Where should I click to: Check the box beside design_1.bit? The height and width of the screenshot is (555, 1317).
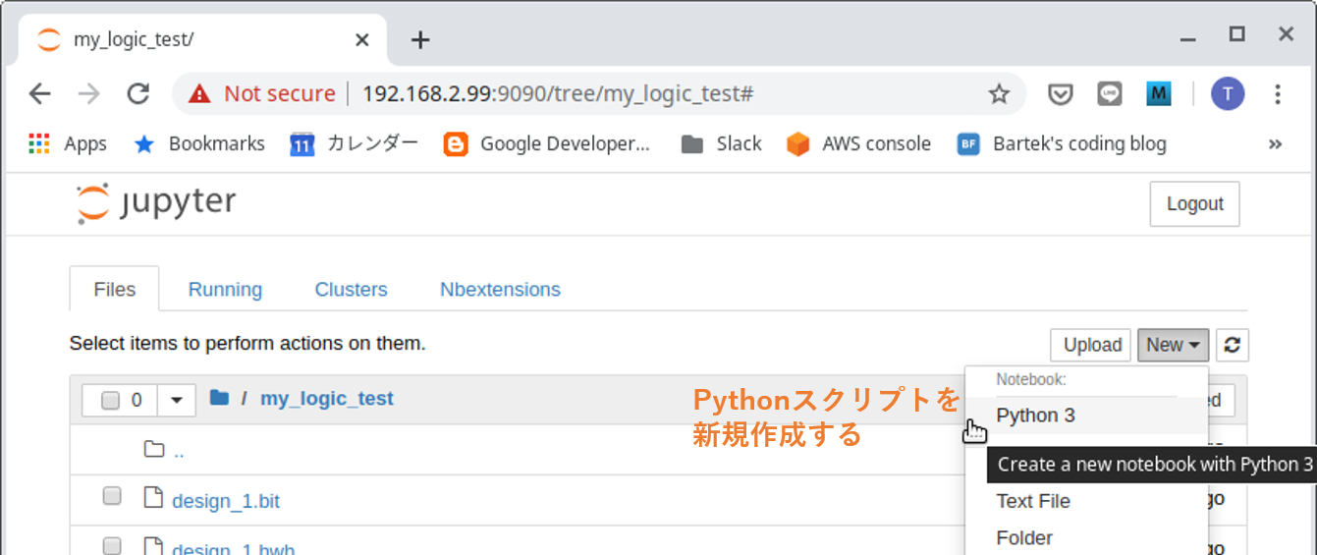click(x=112, y=496)
